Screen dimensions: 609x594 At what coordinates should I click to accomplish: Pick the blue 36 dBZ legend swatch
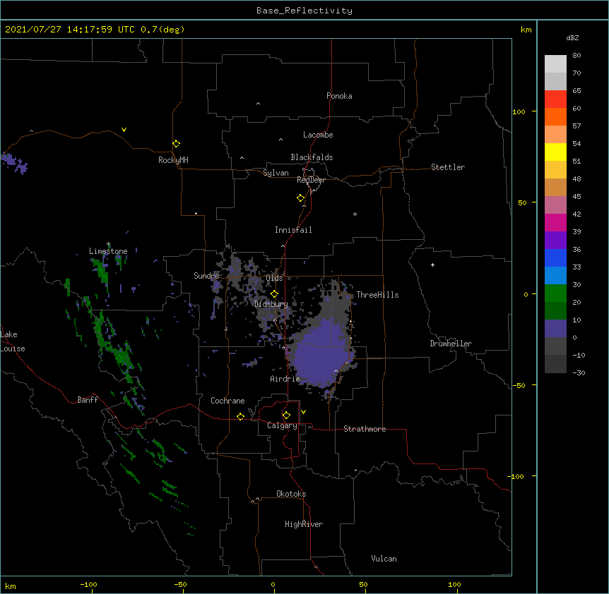tap(555, 257)
